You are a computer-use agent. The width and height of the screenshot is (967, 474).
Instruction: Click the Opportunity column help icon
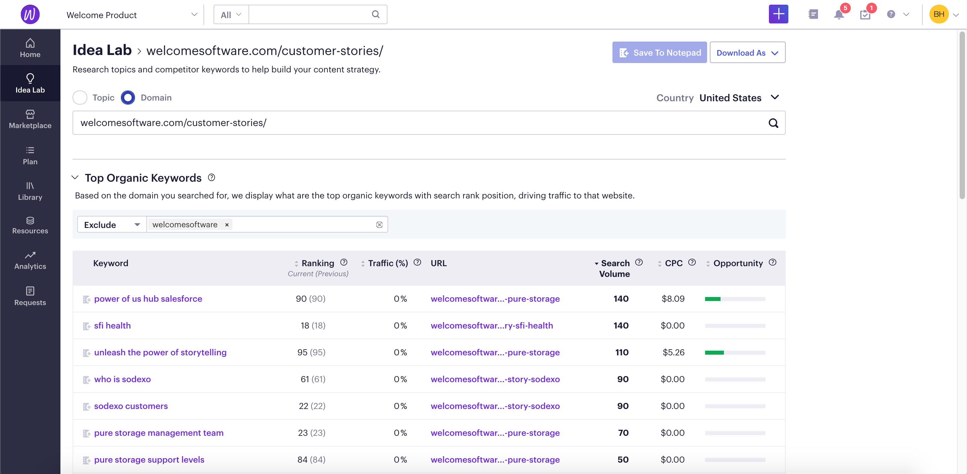tap(772, 262)
